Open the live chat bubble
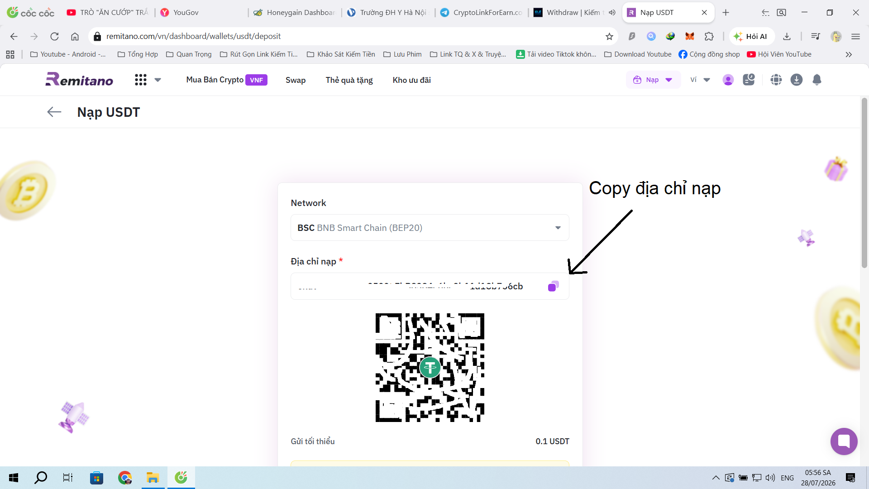This screenshot has width=869, height=489. coord(844,441)
